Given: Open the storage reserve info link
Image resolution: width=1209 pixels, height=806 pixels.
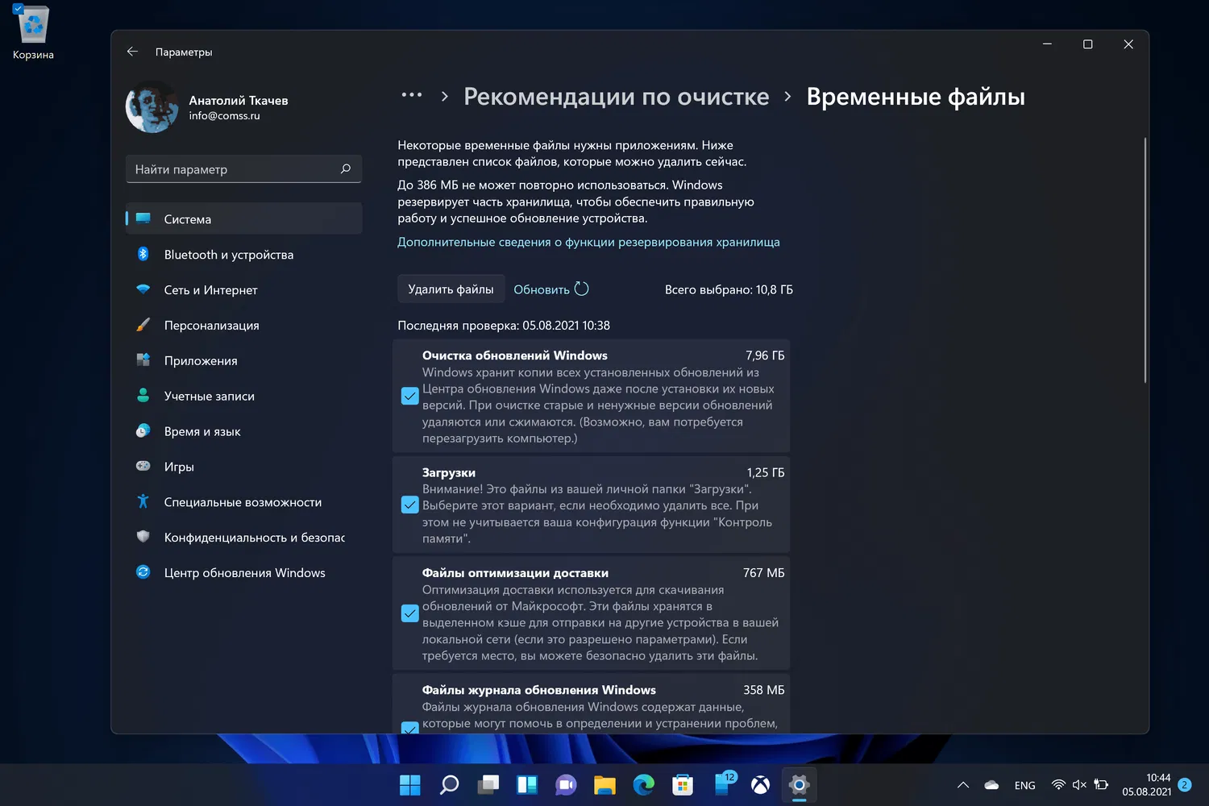Looking at the screenshot, I should tap(588, 242).
